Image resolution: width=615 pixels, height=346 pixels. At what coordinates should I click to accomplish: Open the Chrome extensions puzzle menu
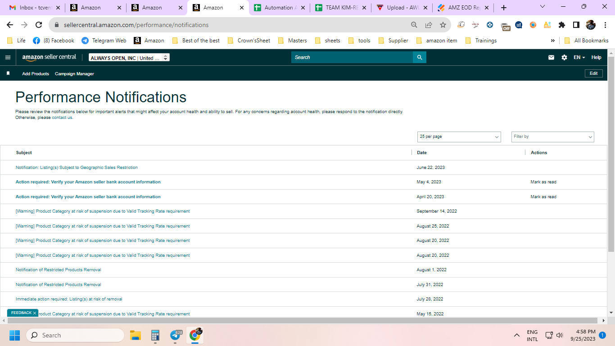[562, 25]
